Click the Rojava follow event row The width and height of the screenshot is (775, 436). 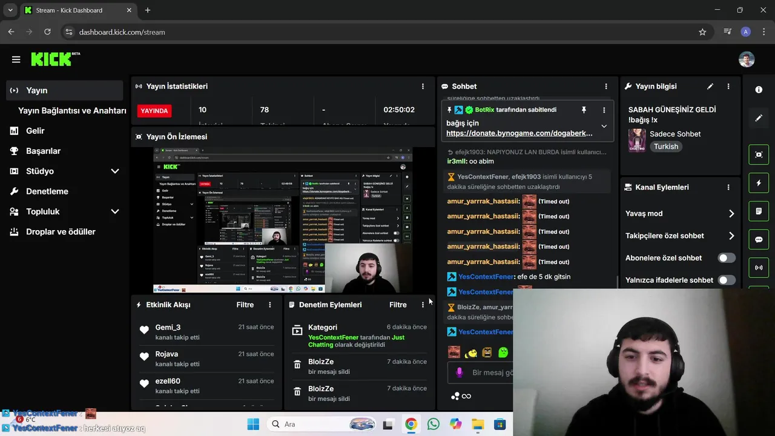[x=207, y=358]
